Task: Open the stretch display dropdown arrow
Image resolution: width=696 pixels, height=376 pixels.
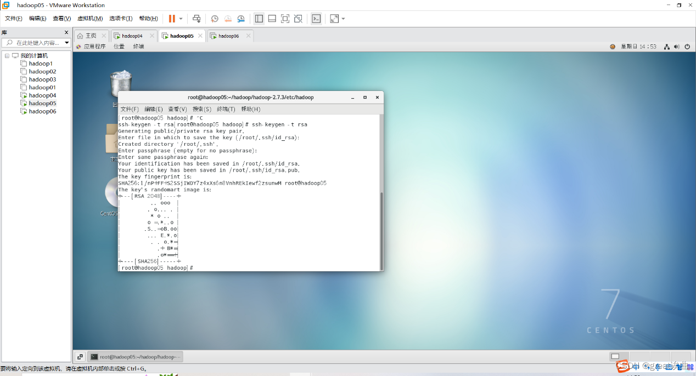Action: click(x=344, y=19)
